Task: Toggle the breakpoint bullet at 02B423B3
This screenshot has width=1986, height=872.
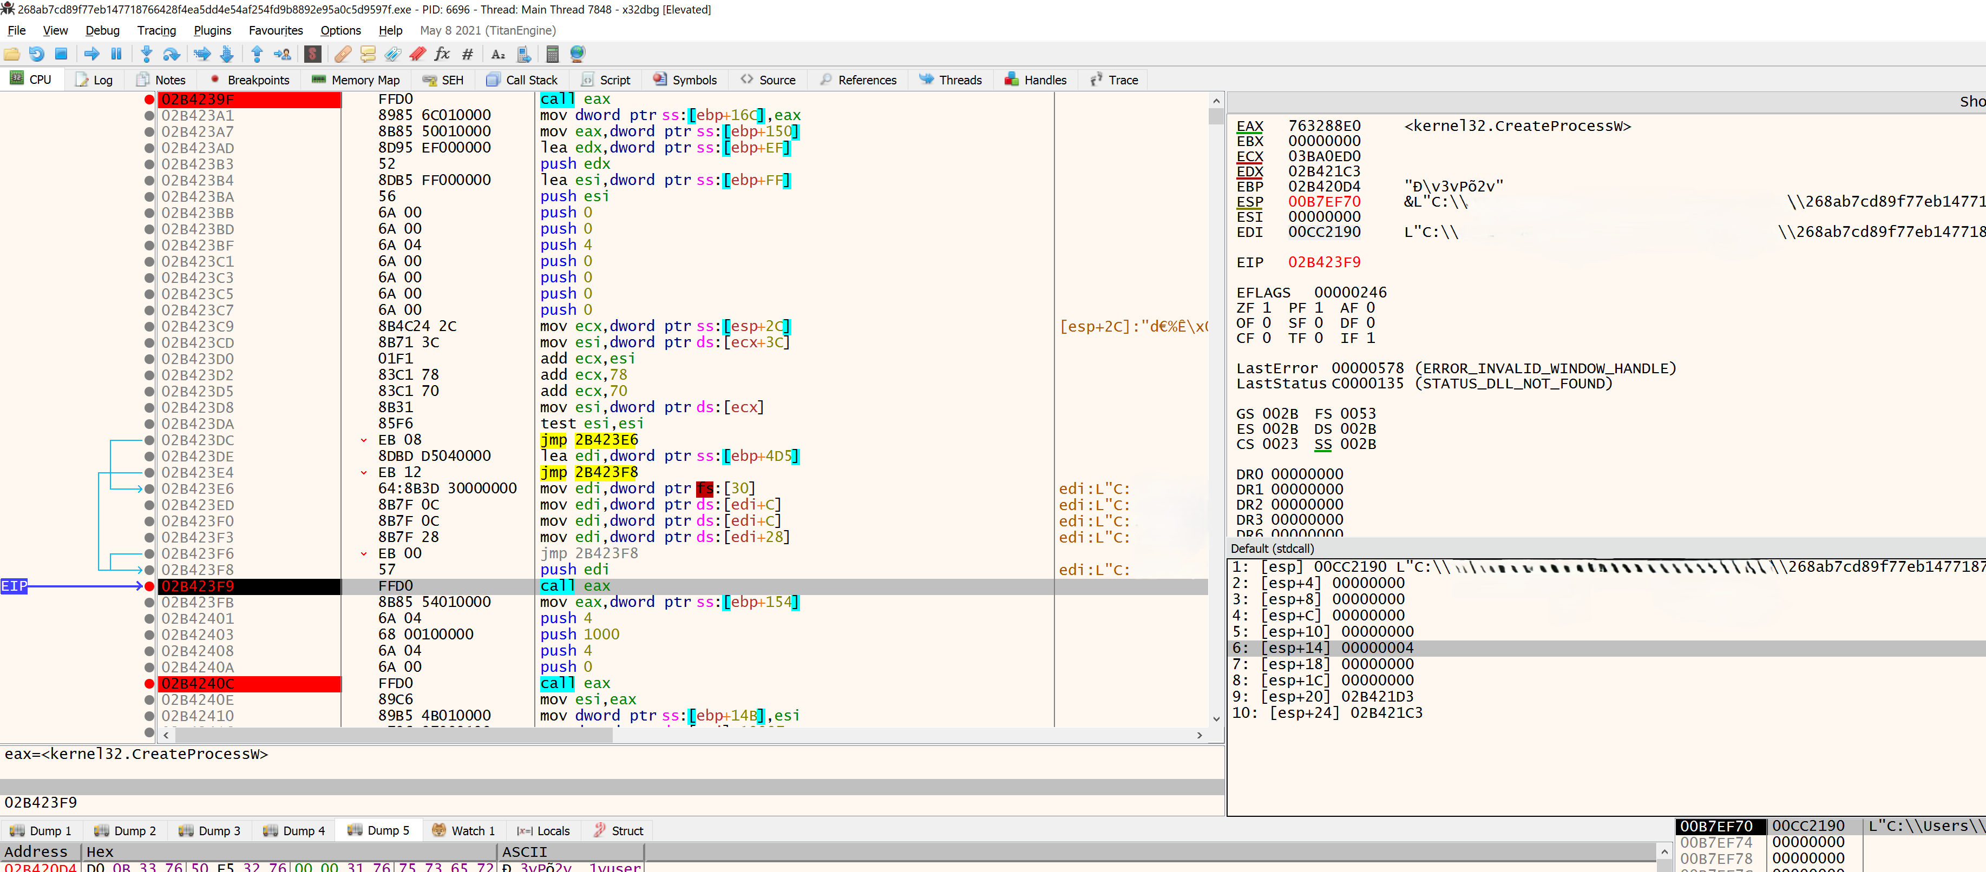Action: point(149,164)
